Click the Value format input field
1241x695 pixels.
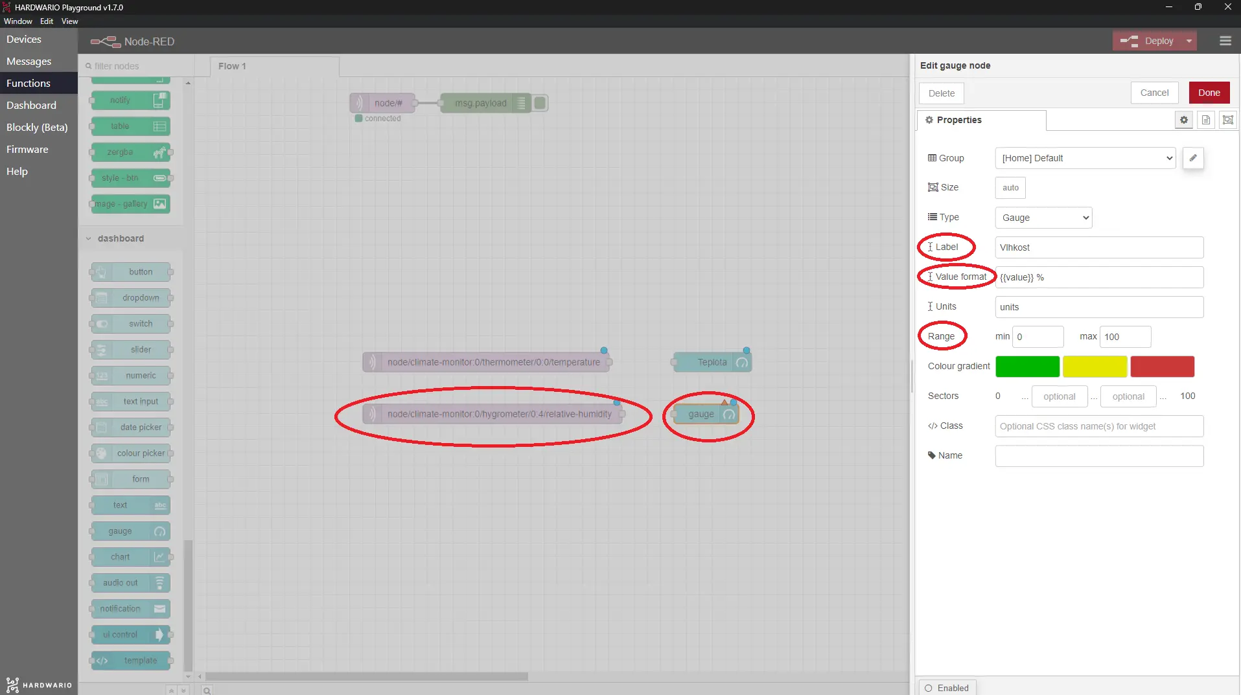(1099, 277)
